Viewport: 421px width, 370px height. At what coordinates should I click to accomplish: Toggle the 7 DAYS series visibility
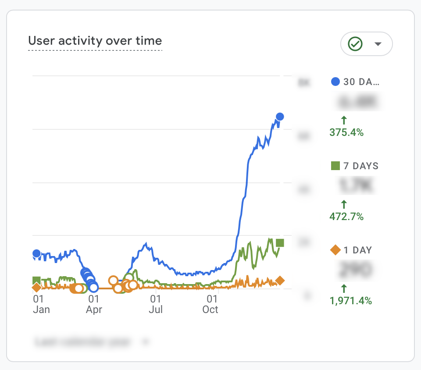tap(355, 166)
